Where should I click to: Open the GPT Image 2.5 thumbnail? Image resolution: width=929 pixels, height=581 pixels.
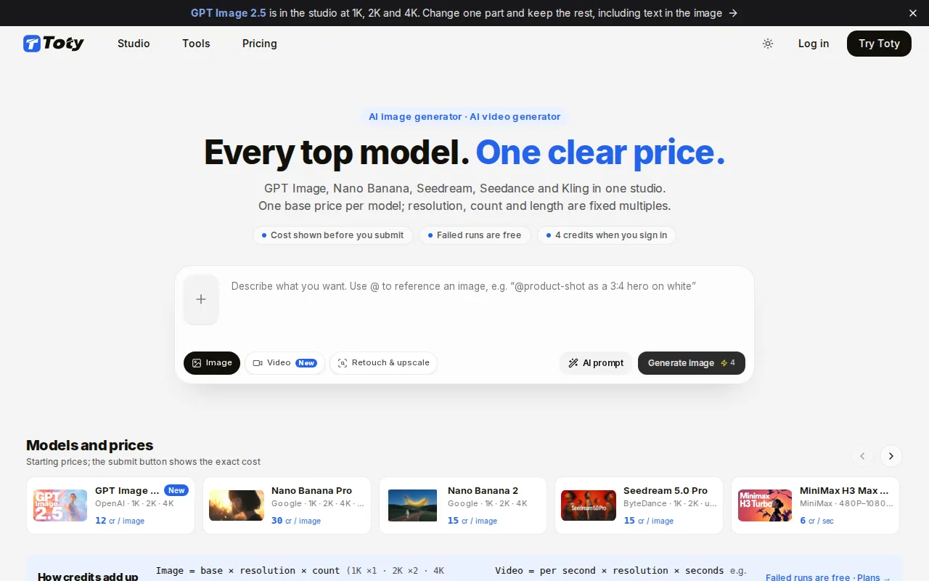60,505
